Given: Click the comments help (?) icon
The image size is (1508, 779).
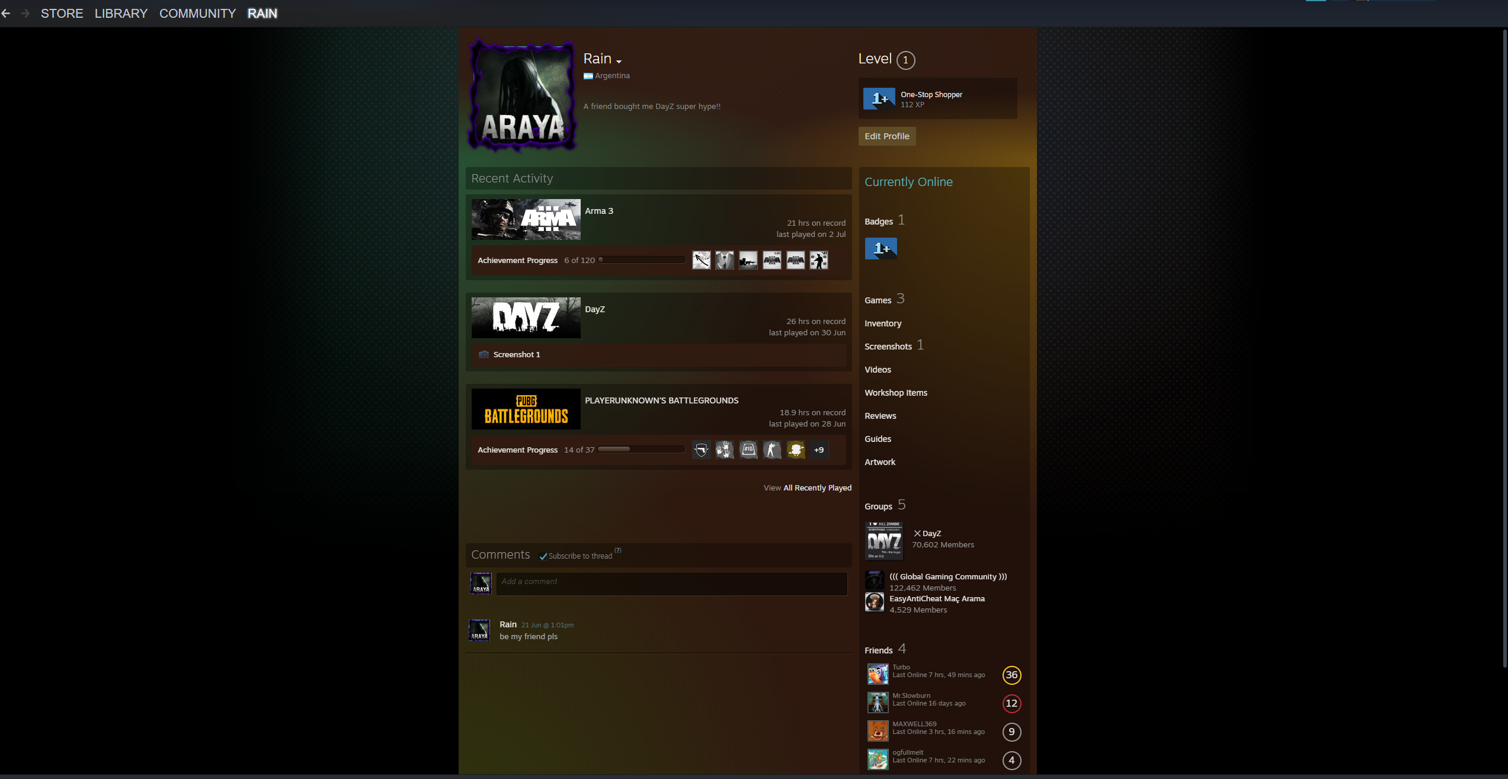Looking at the screenshot, I should (x=618, y=550).
